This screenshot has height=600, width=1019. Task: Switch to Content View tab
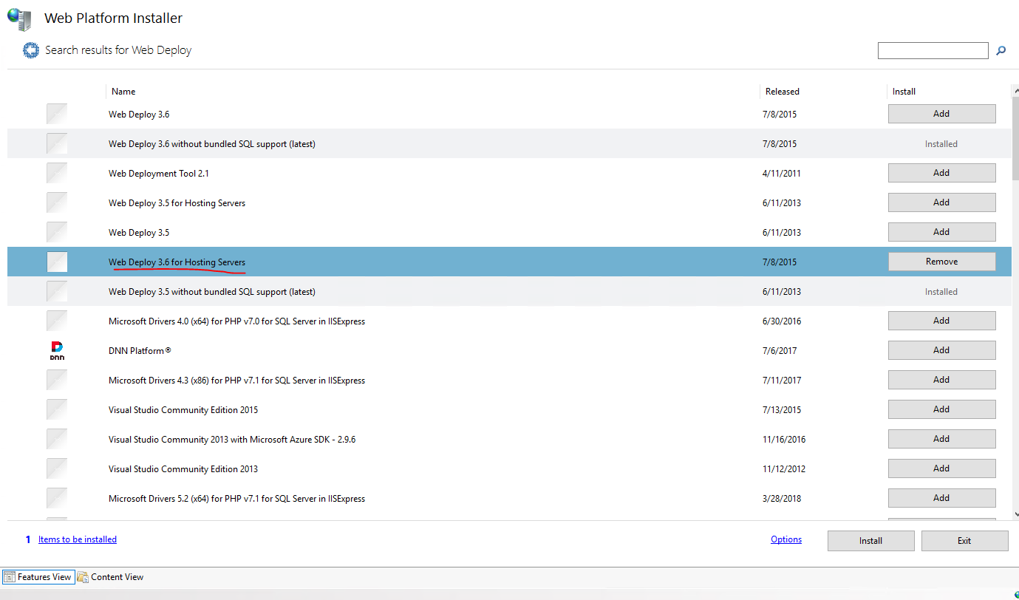[111, 577]
